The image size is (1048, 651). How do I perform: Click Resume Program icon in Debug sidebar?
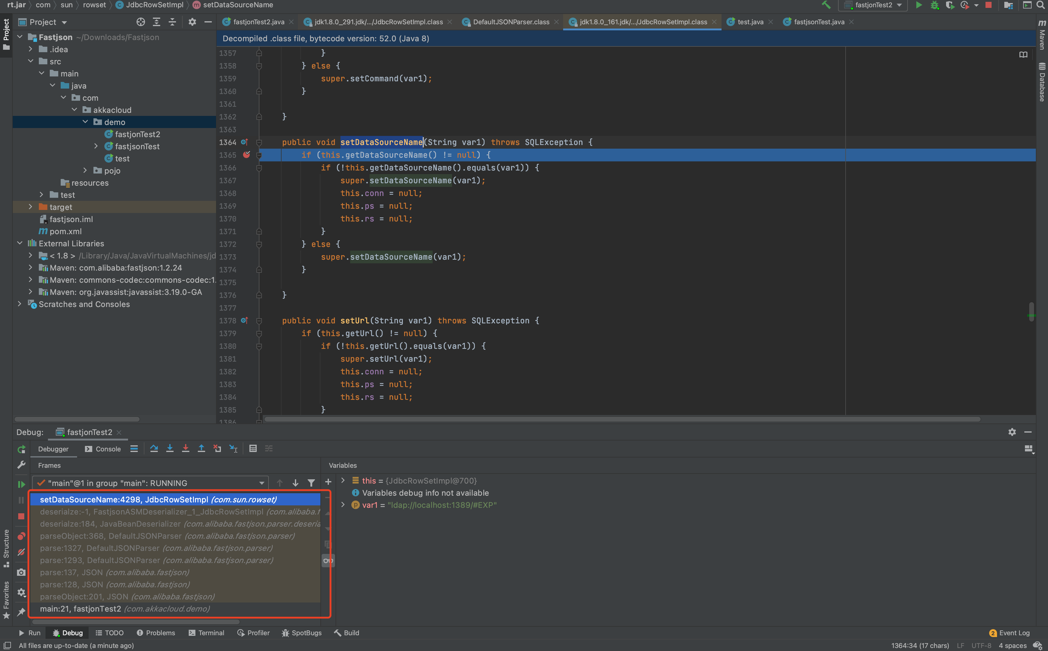tap(21, 484)
